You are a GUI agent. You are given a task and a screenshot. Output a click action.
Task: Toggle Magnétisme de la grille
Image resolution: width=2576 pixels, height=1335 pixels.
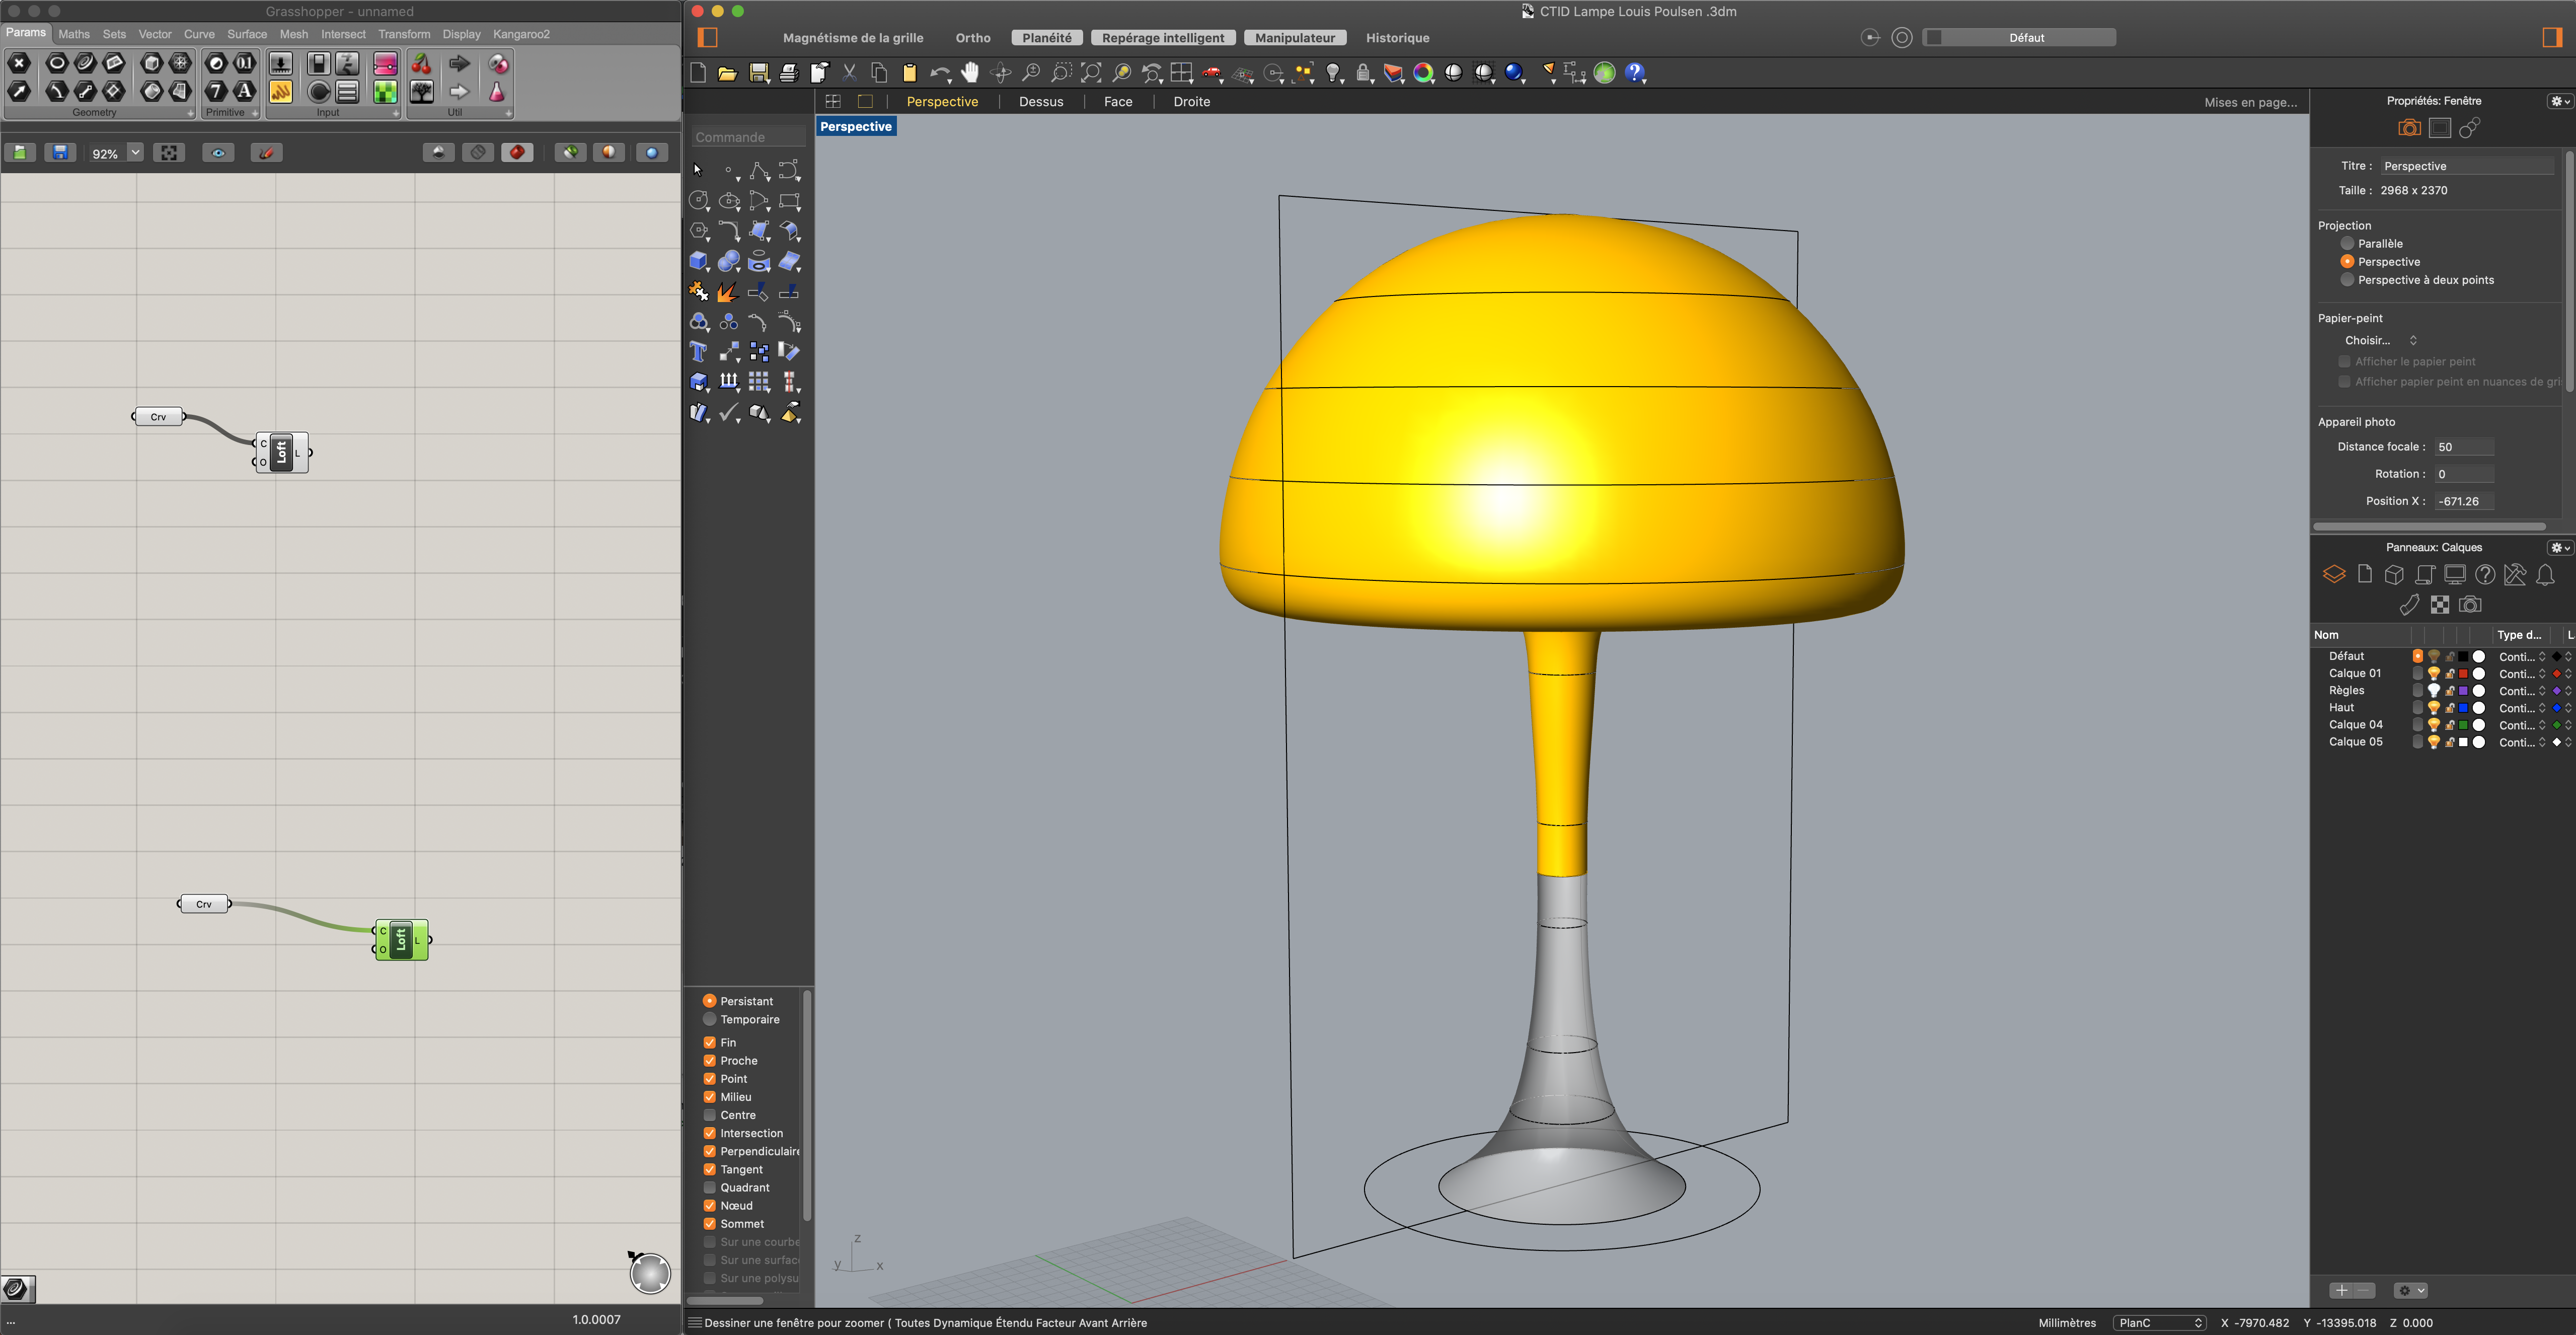point(853,38)
